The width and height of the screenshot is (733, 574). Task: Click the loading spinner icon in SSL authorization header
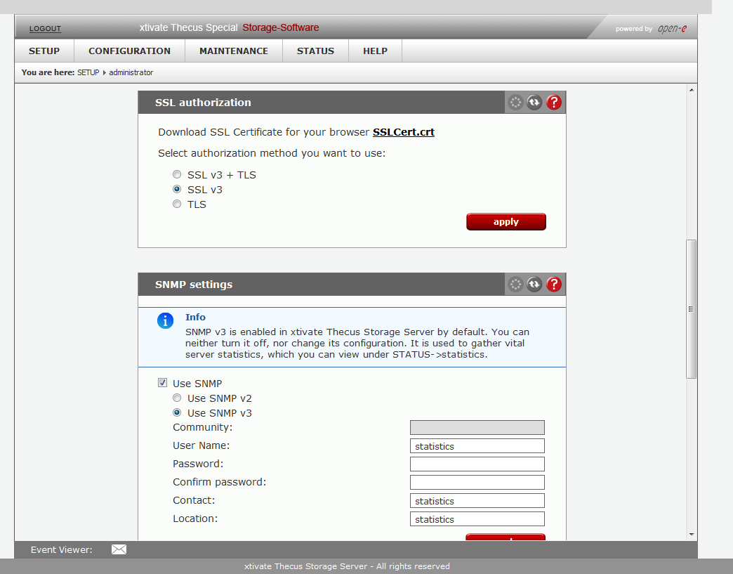515,103
